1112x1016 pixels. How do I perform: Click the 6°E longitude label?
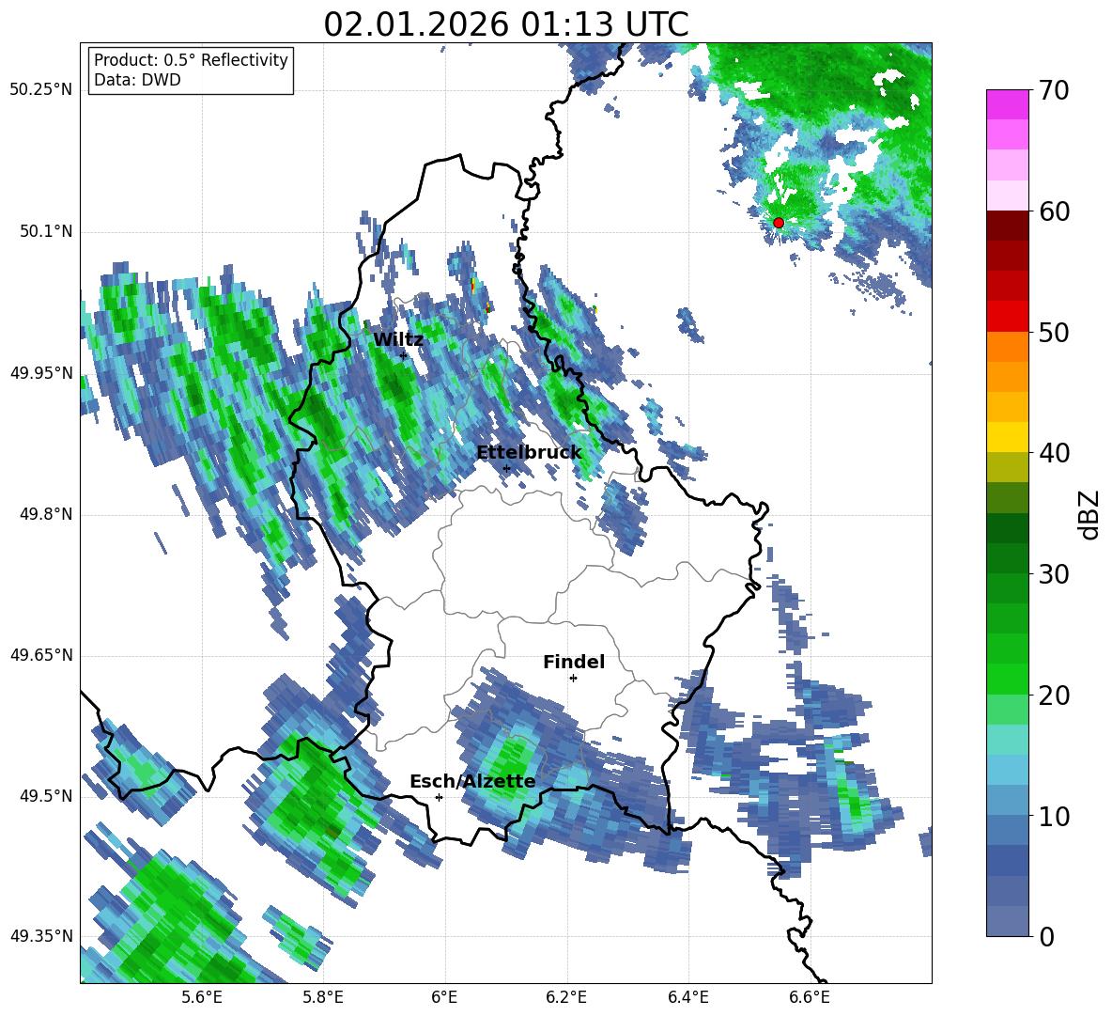click(444, 997)
